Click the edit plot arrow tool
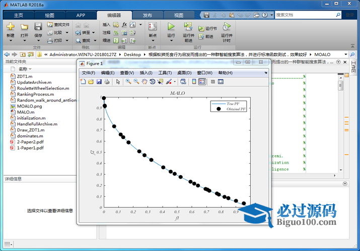 (x=118, y=82)
